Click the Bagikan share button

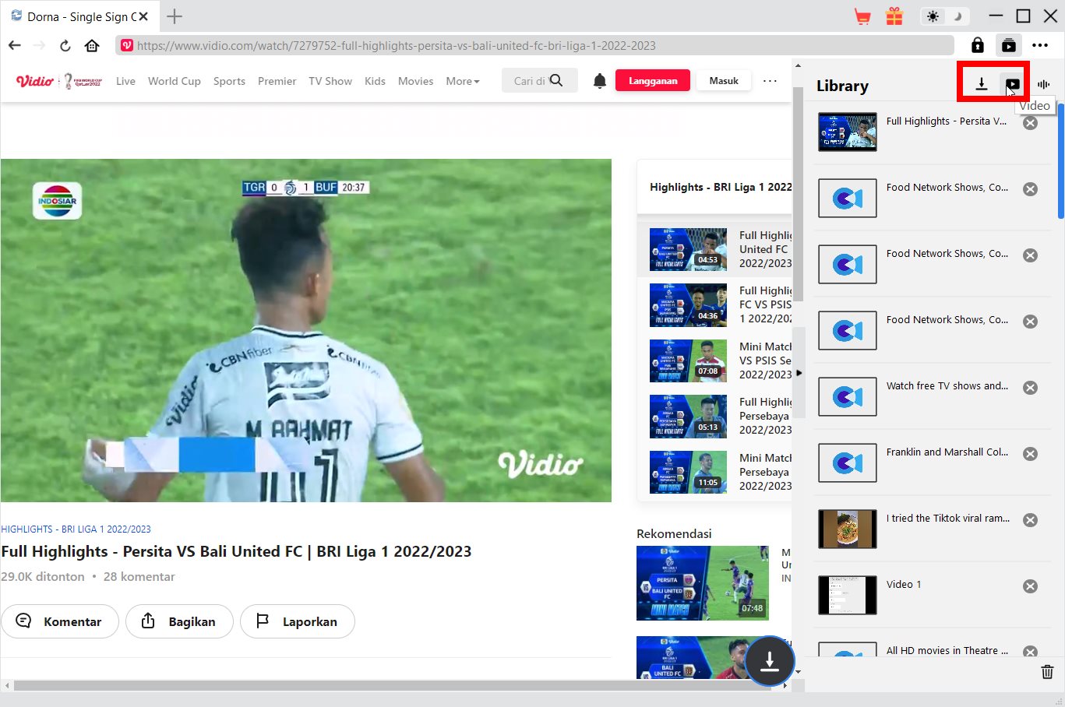tap(179, 621)
